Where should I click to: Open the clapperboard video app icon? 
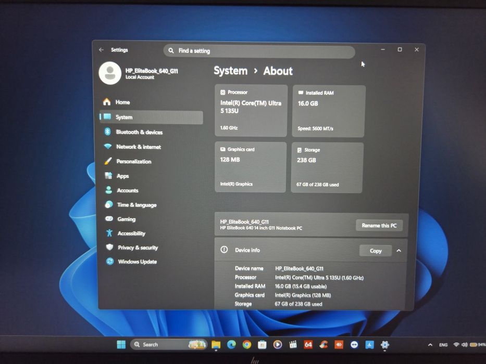pyautogui.click(x=293, y=344)
